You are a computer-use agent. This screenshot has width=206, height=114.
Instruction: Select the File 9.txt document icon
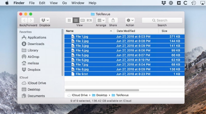click(73, 74)
